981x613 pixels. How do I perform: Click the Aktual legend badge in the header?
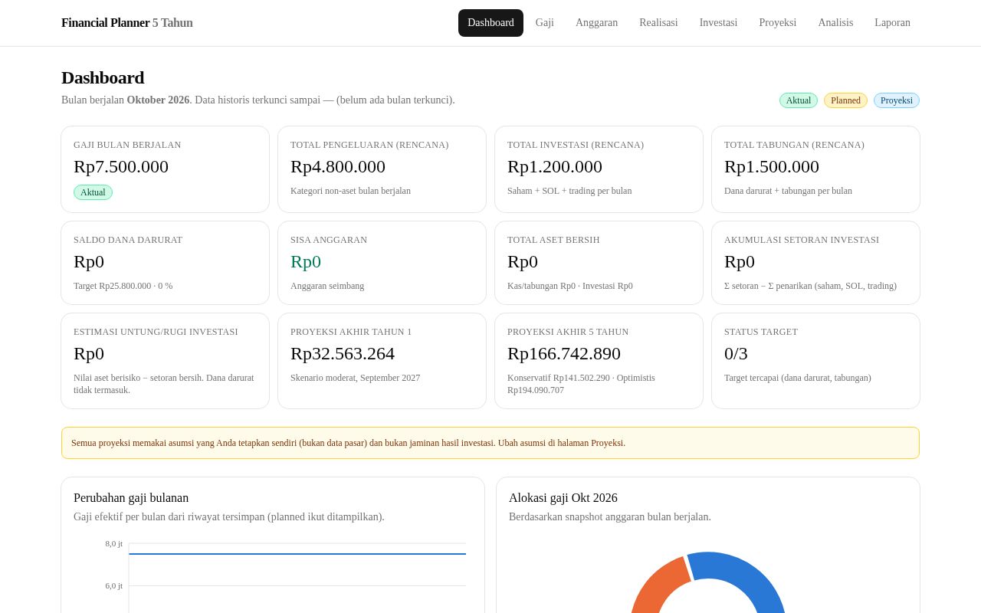pos(799,100)
